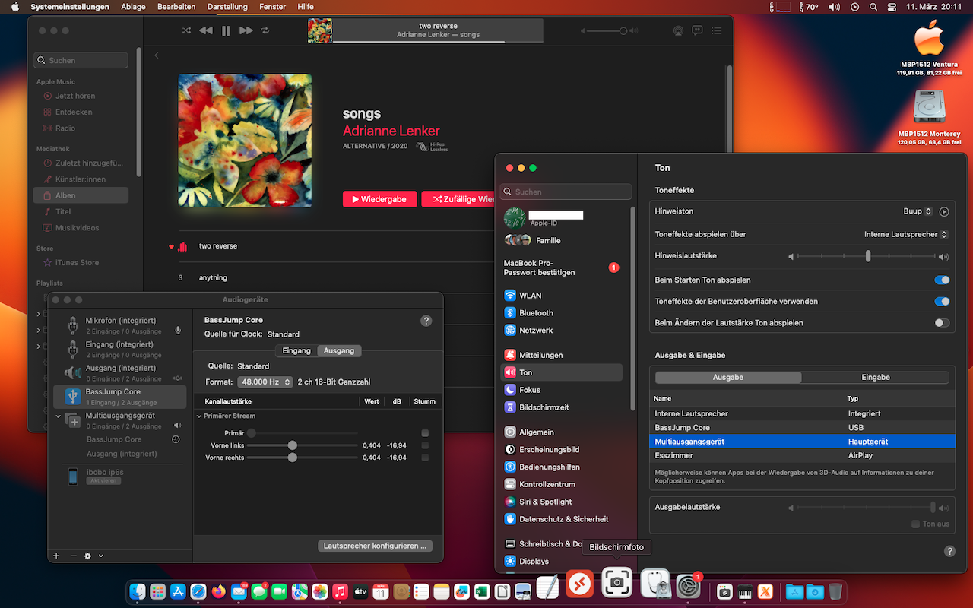The image size is (973, 608).
Task: Click the Wiedergabe play button
Action: pos(380,199)
